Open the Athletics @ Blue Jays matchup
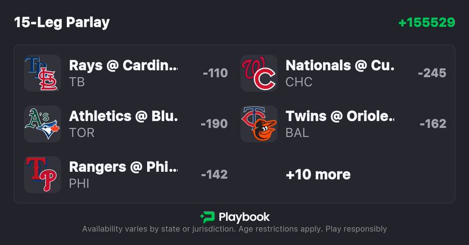This screenshot has height=245, width=469. 123,116
